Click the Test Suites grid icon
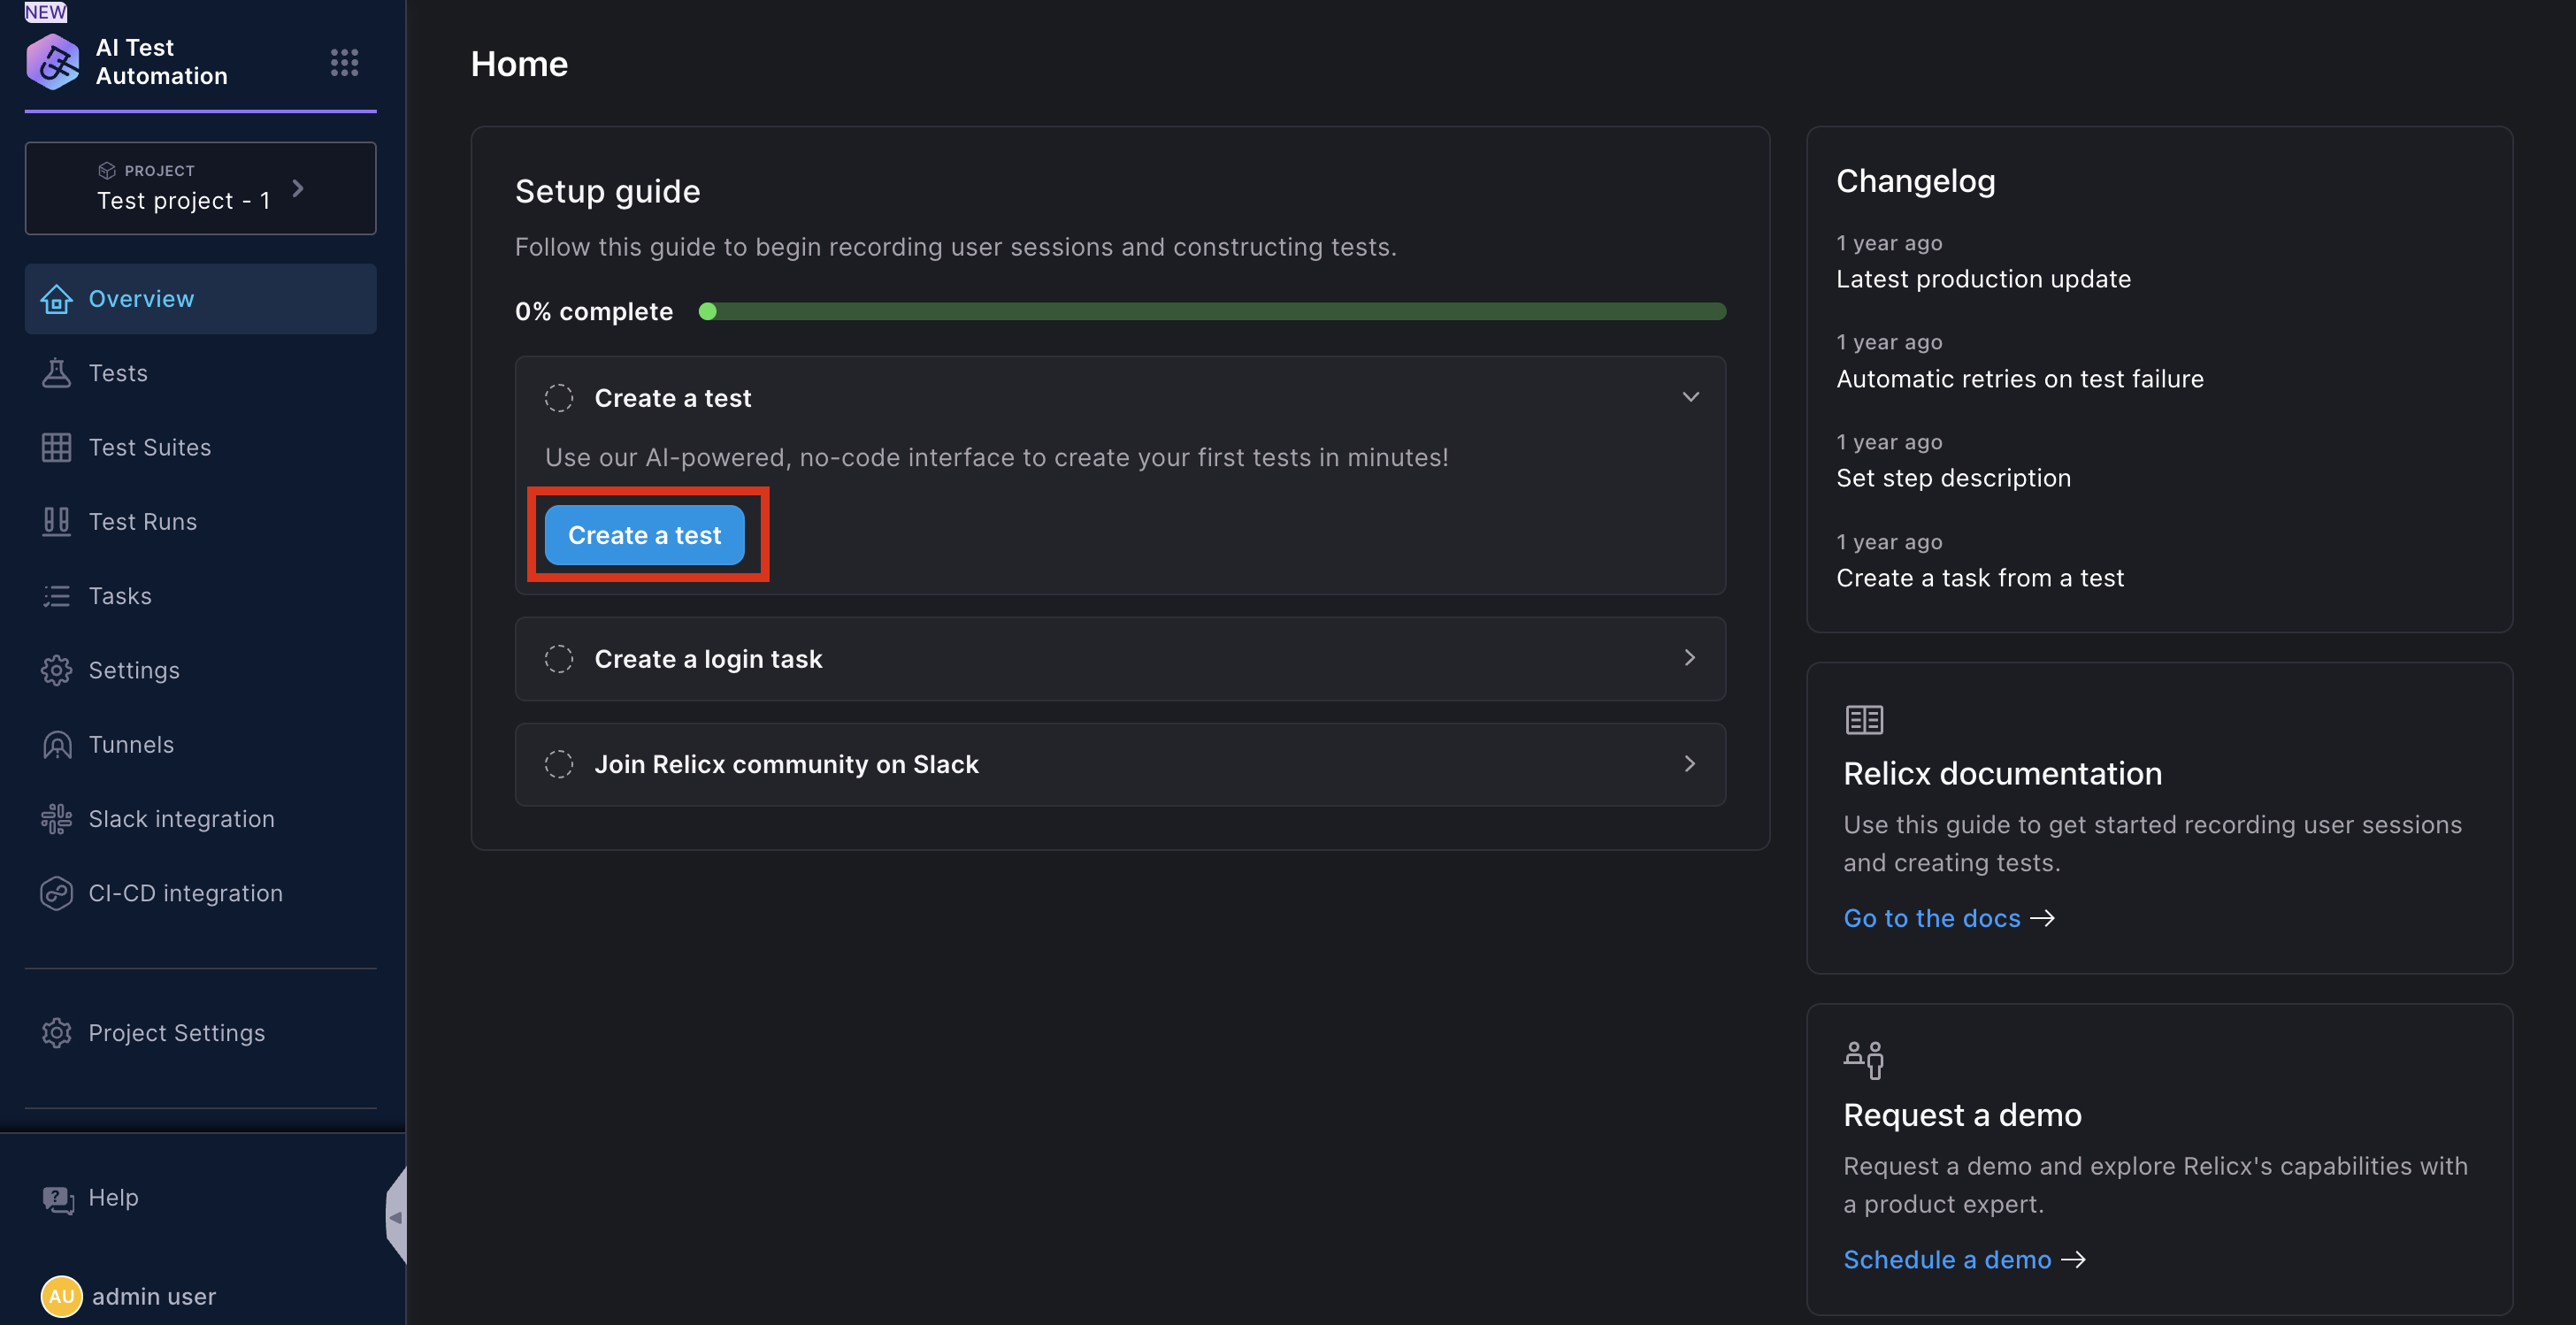The width and height of the screenshot is (2576, 1325). click(56, 447)
